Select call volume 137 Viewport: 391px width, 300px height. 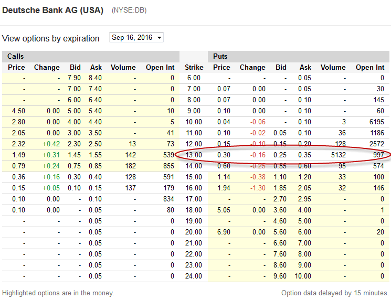(130, 188)
